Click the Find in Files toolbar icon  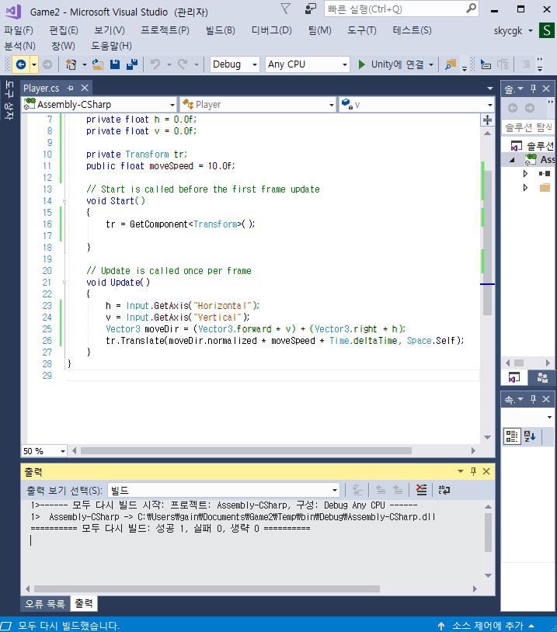pyautogui.click(x=450, y=64)
